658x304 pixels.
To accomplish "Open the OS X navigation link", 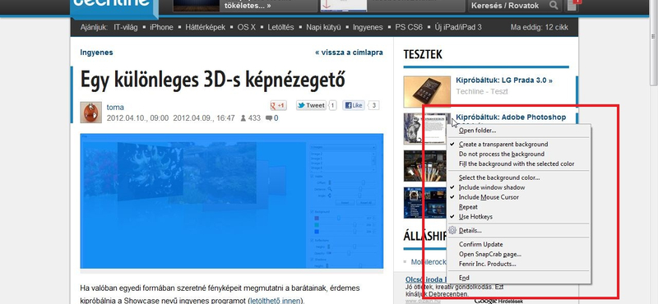I will click(x=246, y=27).
